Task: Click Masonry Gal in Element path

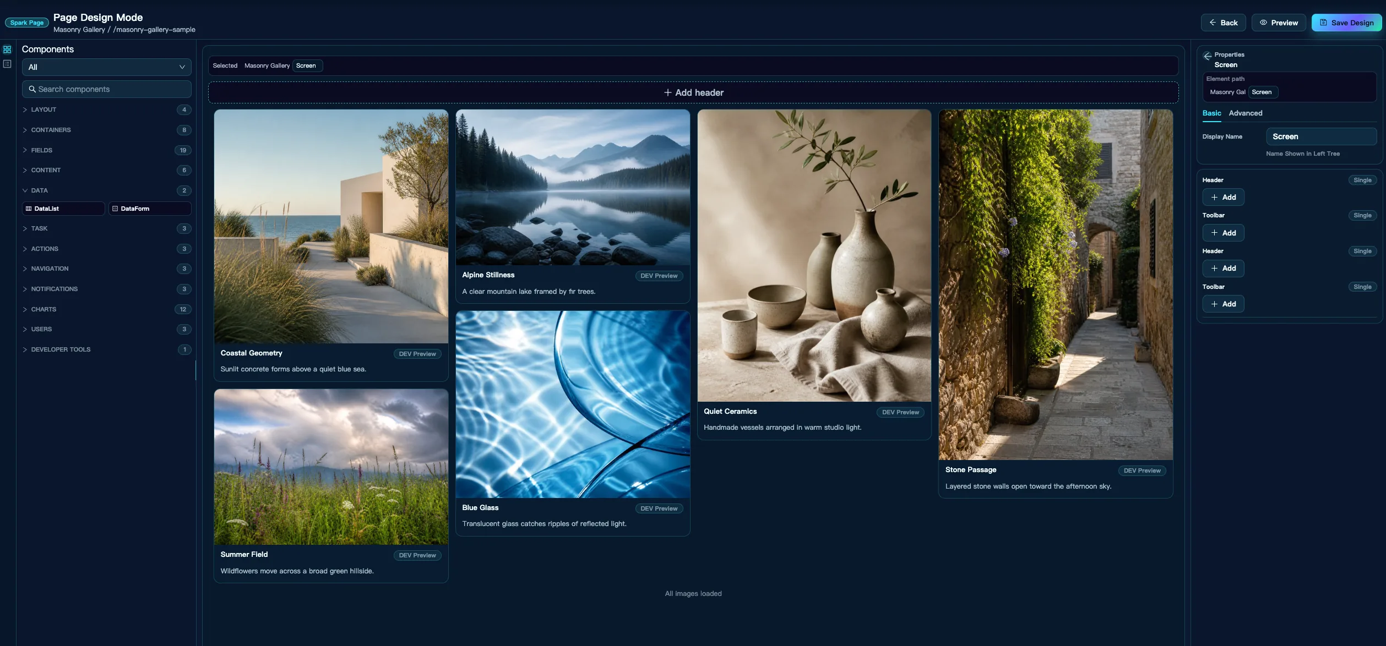Action: click(x=1227, y=92)
